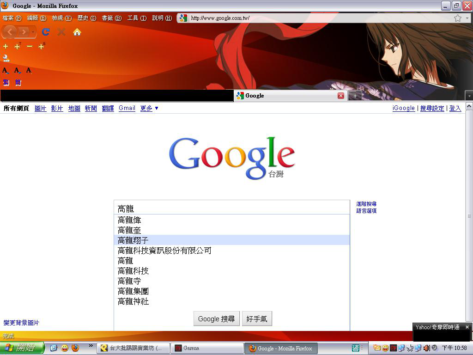Open the 圖片 images link
This screenshot has width=473, height=355.
pyautogui.click(x=41, y=108)
